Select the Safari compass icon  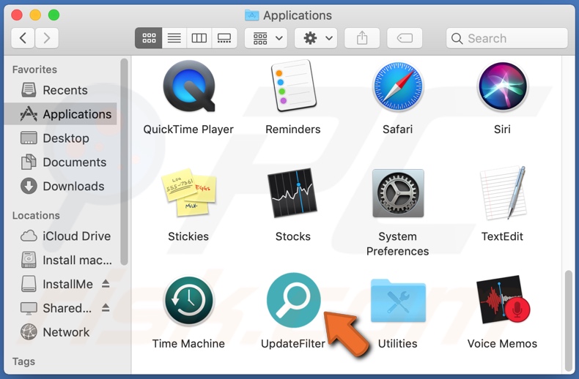pyautogui.click(x=398, y=86)
